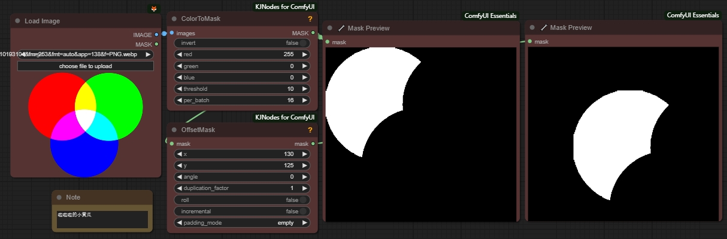Click the choose file to upload button

point(86,66)
